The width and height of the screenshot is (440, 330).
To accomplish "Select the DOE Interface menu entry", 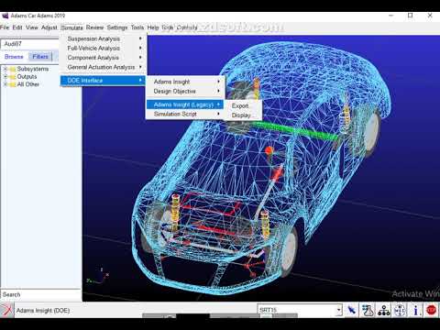I will coord(103,81).
